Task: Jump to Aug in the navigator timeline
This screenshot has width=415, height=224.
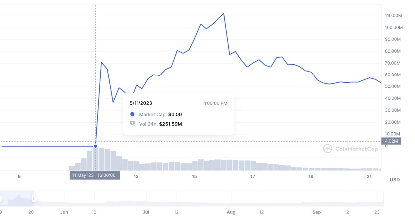Action: tap(231, 212)
